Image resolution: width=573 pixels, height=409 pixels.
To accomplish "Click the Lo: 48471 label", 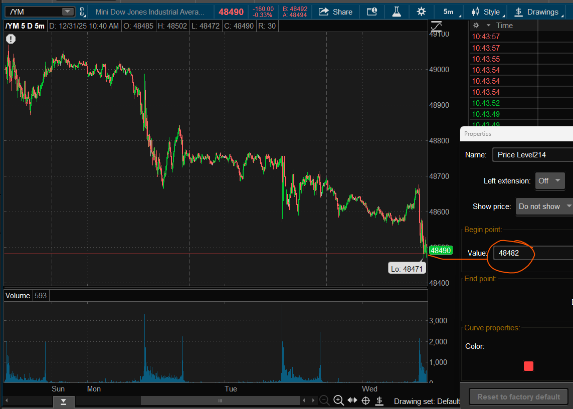I will 407,269.
